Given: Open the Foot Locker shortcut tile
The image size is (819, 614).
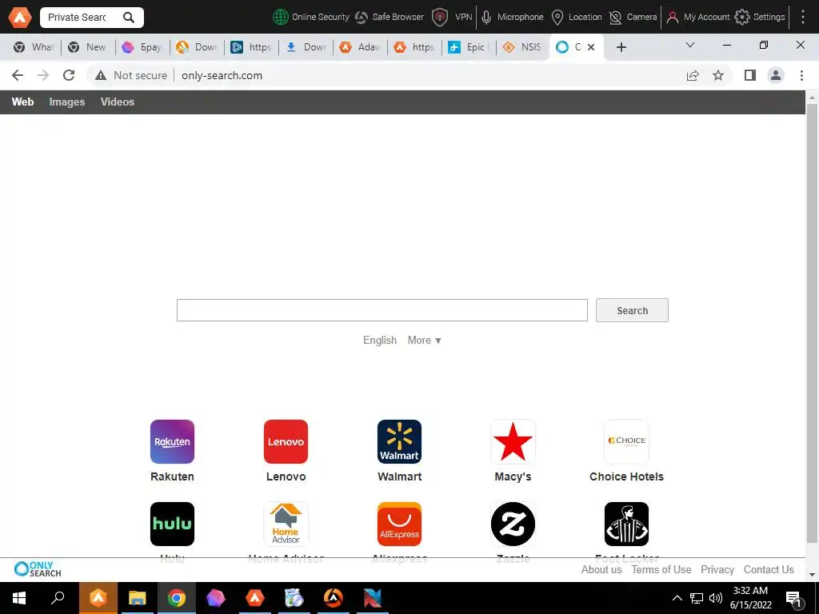Looking at the screenshot, I should point(626,524).
